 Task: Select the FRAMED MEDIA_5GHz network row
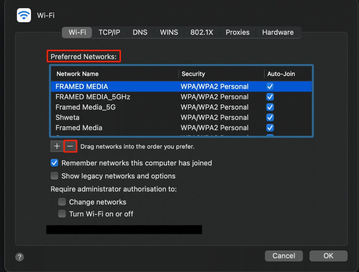pyautogui.click(x=93, y=97)
